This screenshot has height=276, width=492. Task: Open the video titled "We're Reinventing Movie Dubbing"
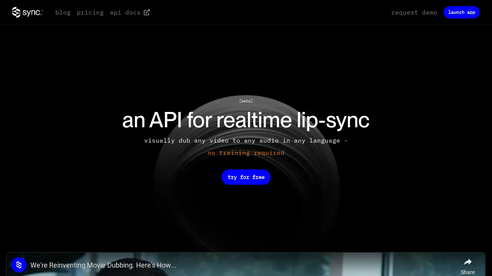103,265
